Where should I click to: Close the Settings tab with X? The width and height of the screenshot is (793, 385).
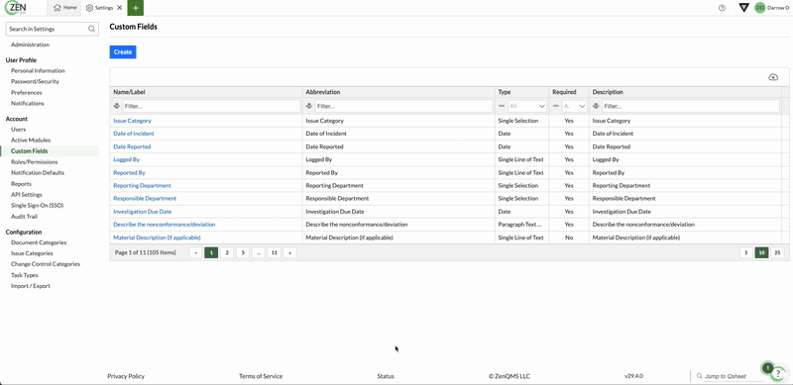119,8
